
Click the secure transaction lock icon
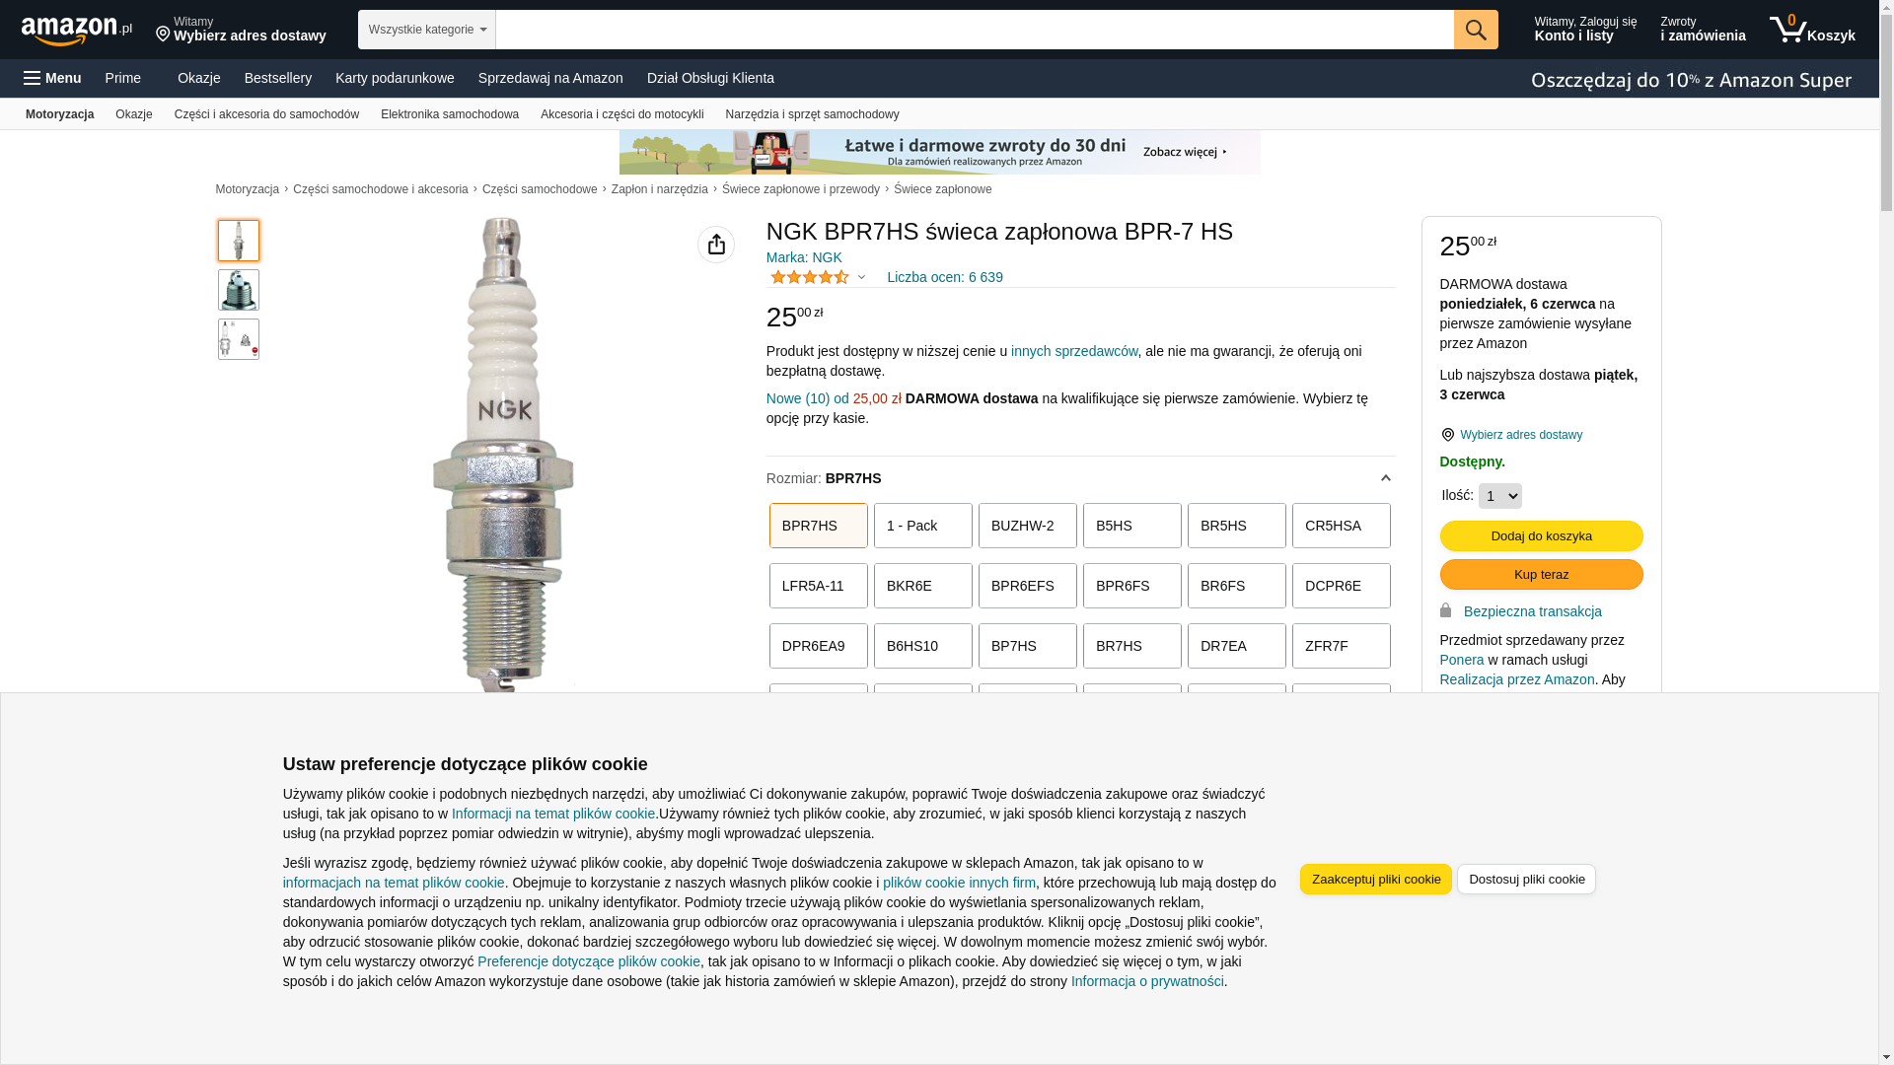1445,610
